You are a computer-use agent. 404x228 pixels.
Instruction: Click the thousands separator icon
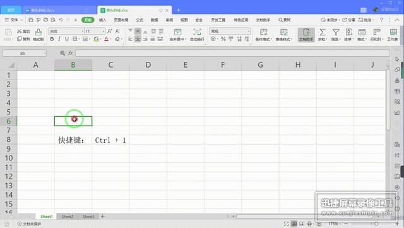pyautogui.click(x=231, y=39)
